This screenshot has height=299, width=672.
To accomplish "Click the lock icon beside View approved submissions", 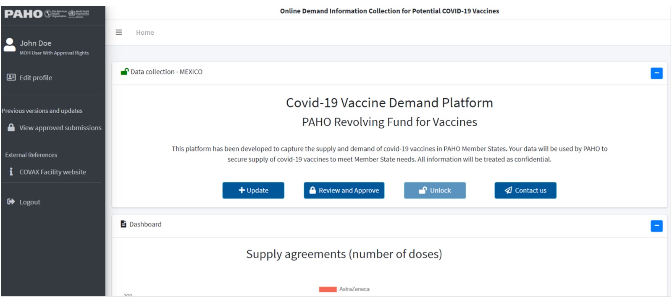I will [x=11, y=128].
